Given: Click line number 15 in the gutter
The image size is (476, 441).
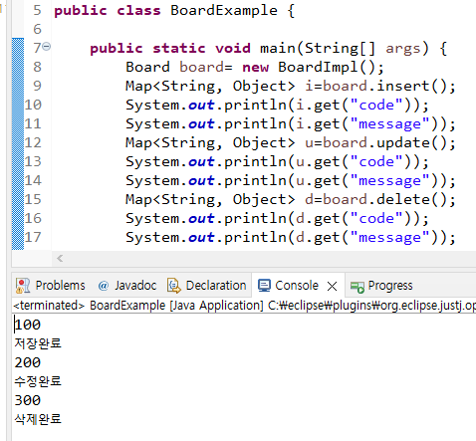Looking at the screenshot, I should point(33,199).
